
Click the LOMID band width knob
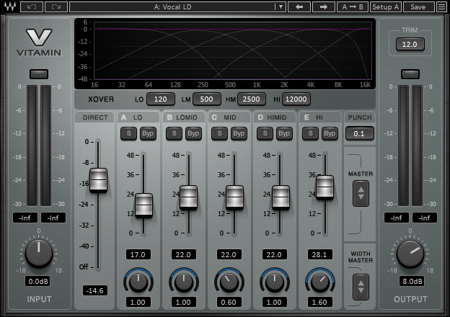[x=184, y=282]
